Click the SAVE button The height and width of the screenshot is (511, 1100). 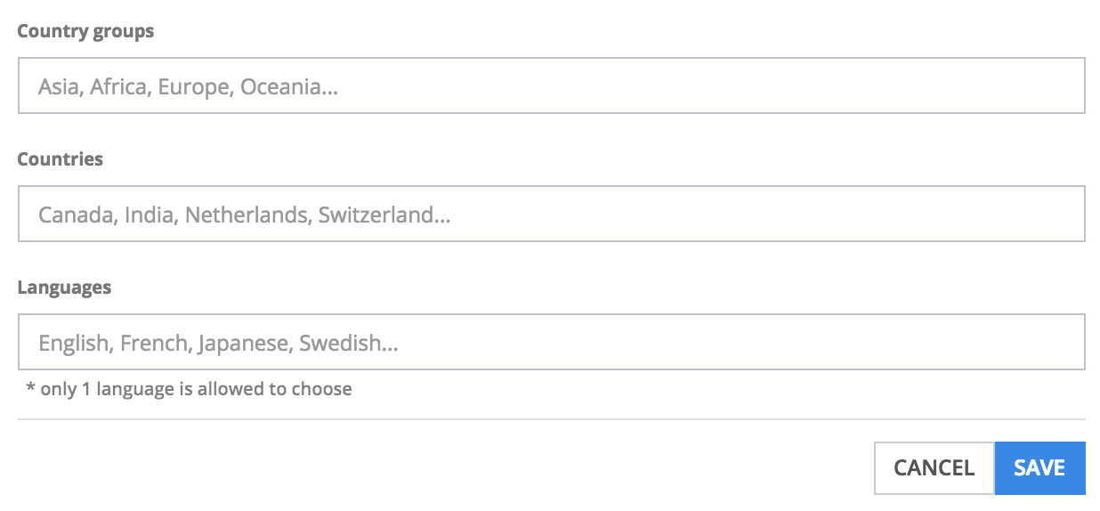1039,468
